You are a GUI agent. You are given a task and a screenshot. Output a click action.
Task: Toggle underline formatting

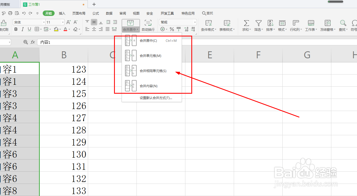coord(30,29)
